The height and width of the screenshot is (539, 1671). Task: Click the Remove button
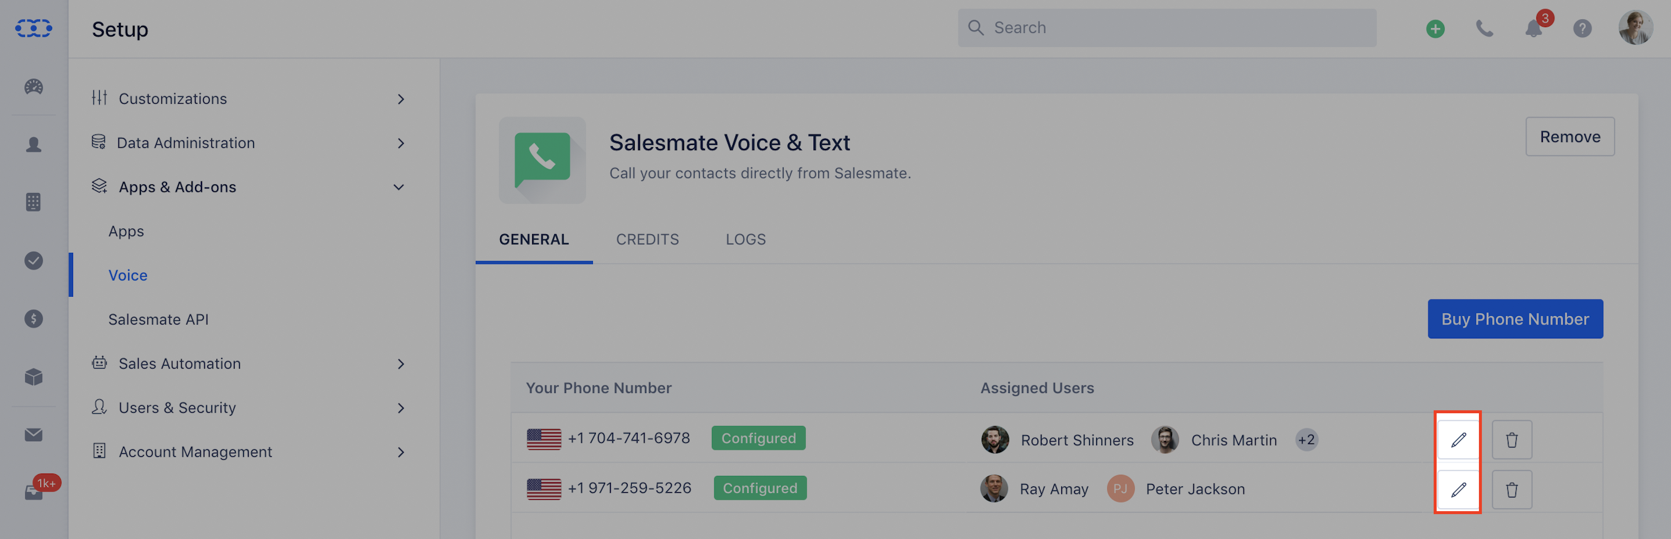1570,137
